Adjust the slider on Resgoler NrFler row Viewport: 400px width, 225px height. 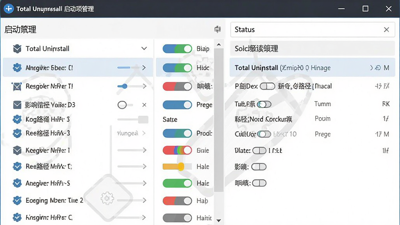(125, 86)
